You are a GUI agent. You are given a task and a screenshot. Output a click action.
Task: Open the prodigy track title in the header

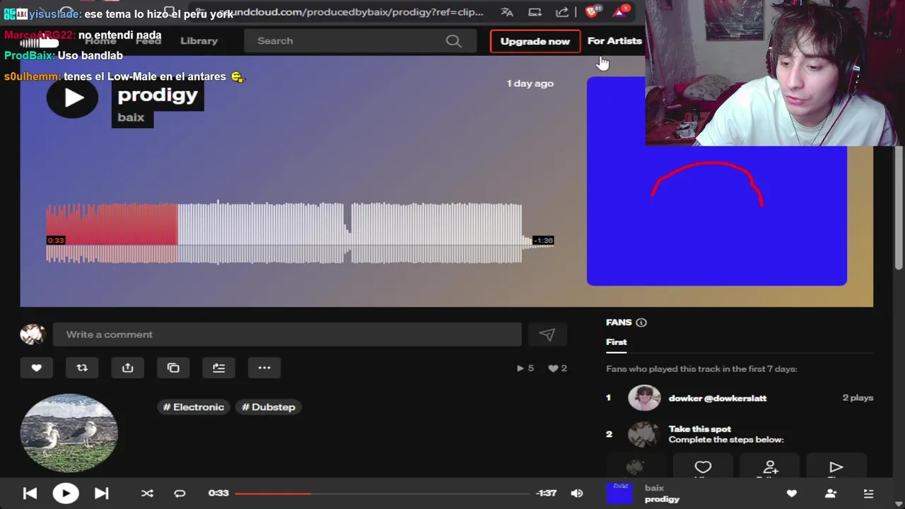(x=158, y=95)
